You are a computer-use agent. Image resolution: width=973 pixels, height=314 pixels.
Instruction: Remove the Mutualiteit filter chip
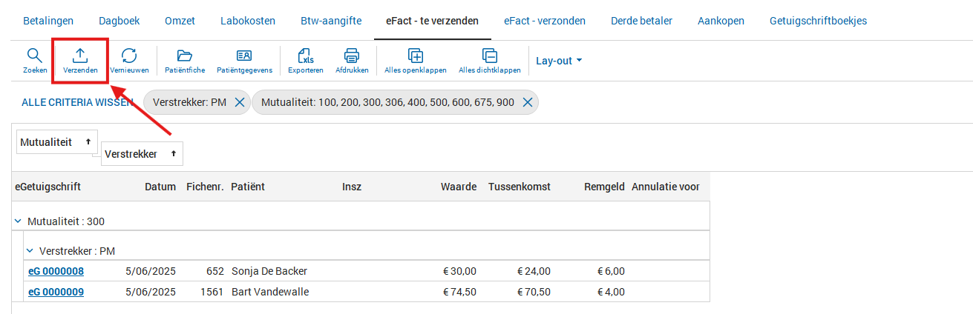tap(527, 103)
